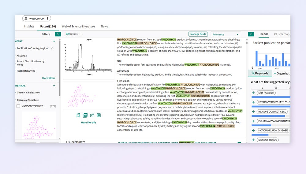The width and height of the screenshot is (306, 174).
Task: Star the Publication Country/region filter
Action: (52, 49)
